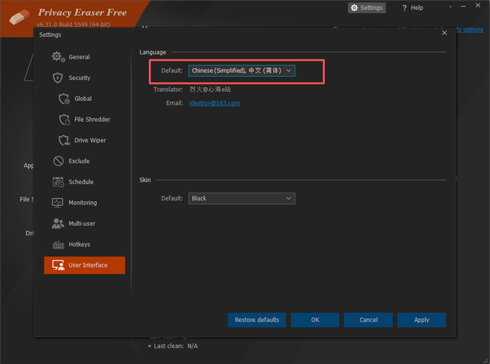
Task: Click the security options link behind dialog
Action: pyautogui.click(x=469, y=29)
